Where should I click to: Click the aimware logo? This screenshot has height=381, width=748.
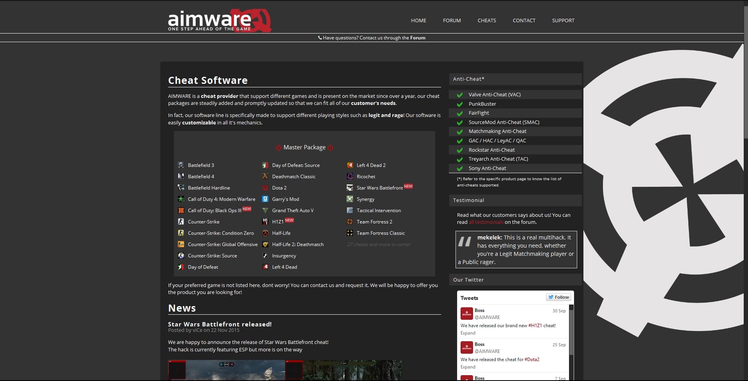tap(220, 20)
